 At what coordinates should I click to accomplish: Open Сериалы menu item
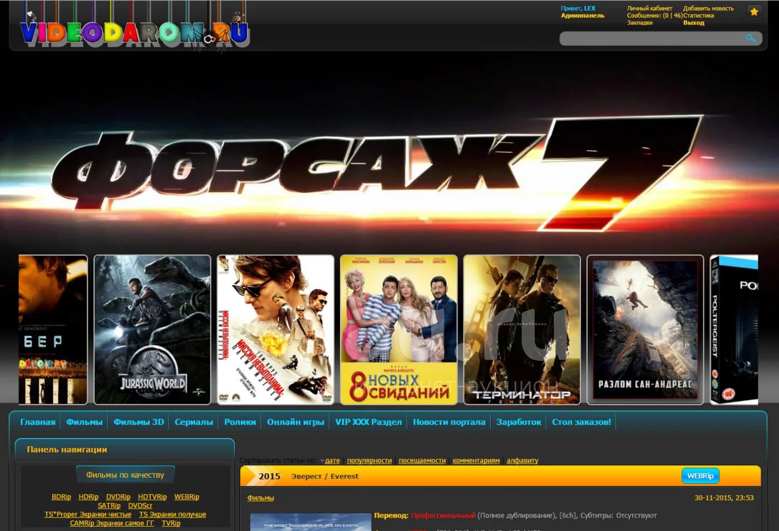pos(194,422)
